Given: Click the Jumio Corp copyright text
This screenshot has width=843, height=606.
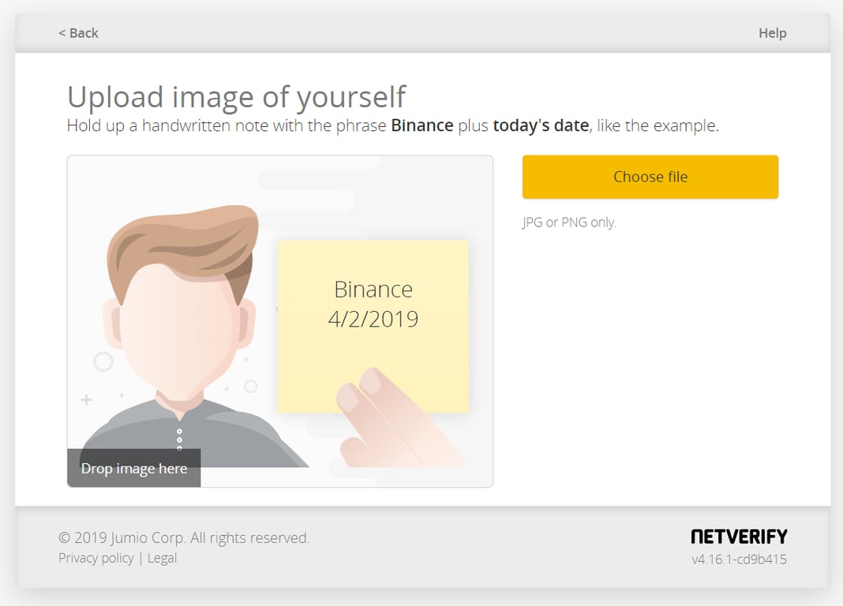Looking at the screenshot, I should pyautogui.click(x=184, y=538).
